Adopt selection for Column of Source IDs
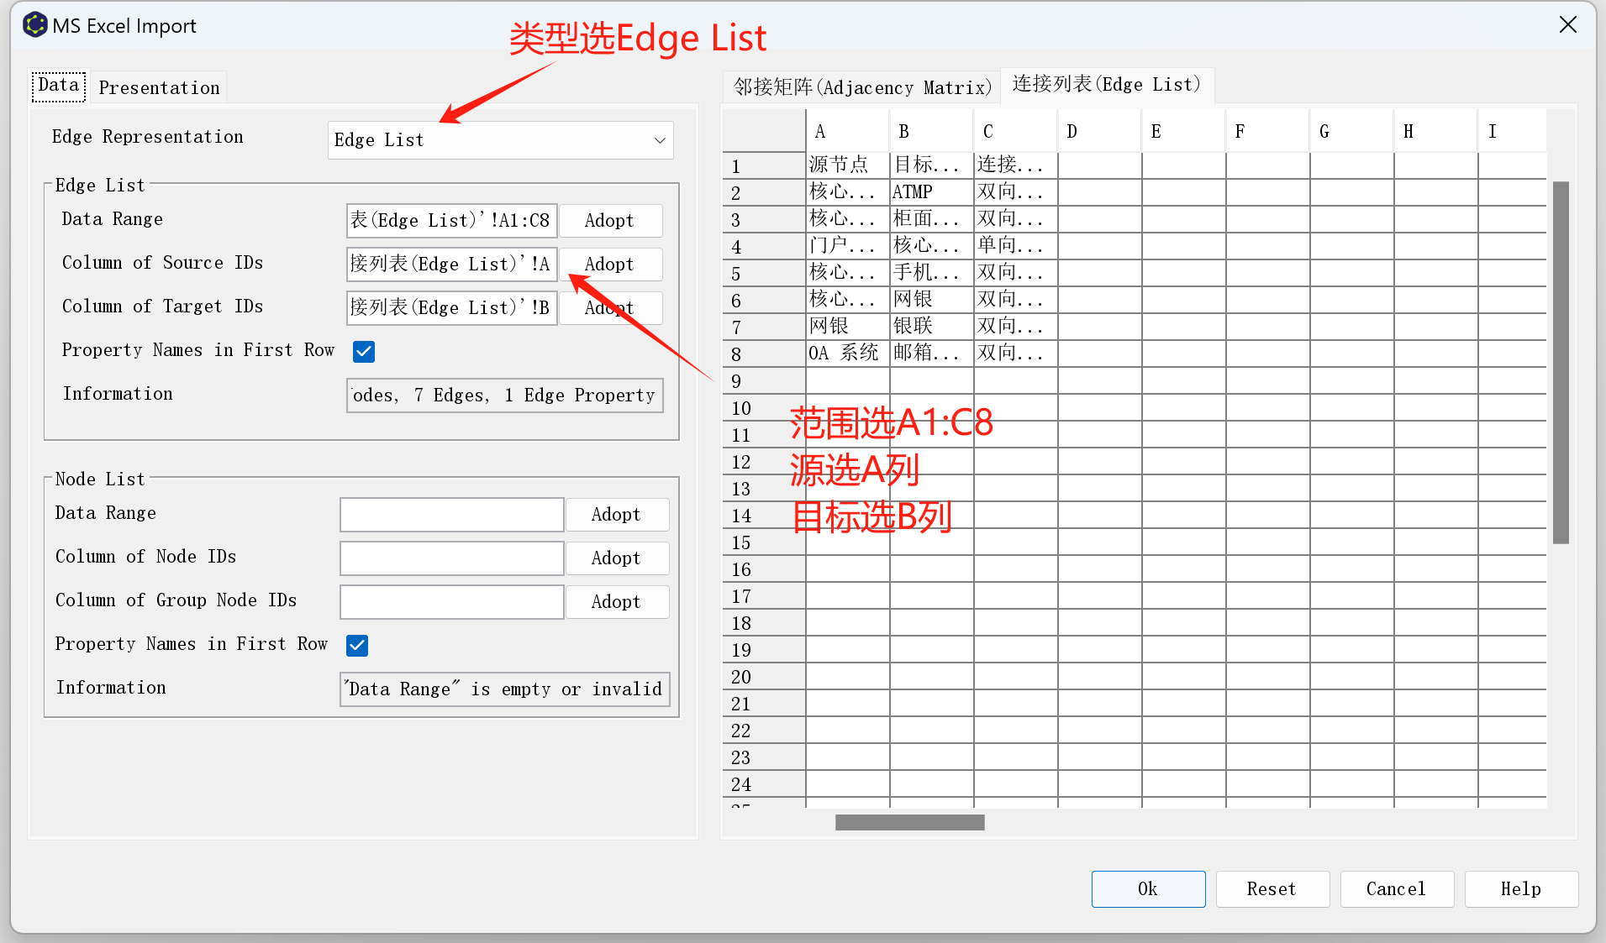1606x943 pixels. pyautogui.click(x=610, y=265)
